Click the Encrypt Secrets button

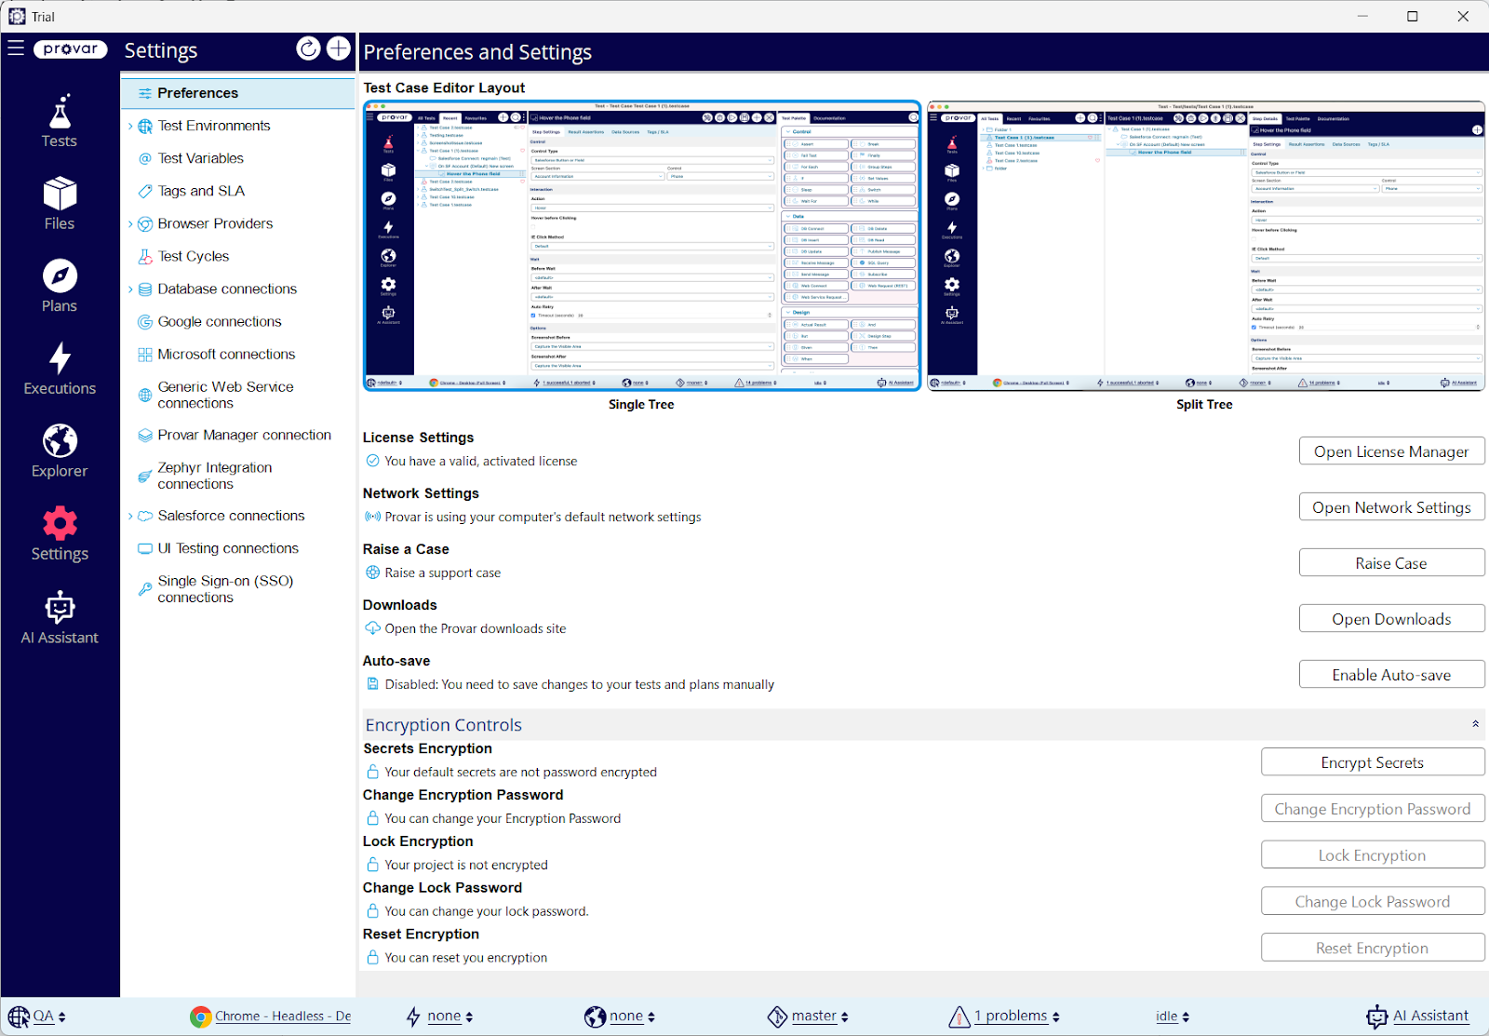1373,762
